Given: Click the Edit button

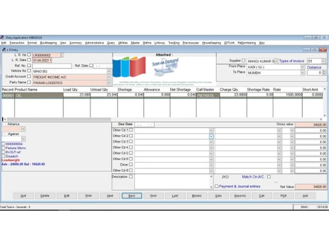Looking at the screenshot, I should click(x=66, y=195).
